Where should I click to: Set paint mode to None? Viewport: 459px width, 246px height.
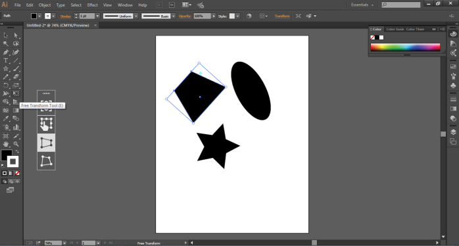click(x=18, y=174)
